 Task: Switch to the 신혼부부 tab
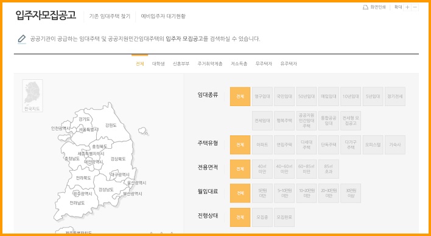tap(181, 63)
